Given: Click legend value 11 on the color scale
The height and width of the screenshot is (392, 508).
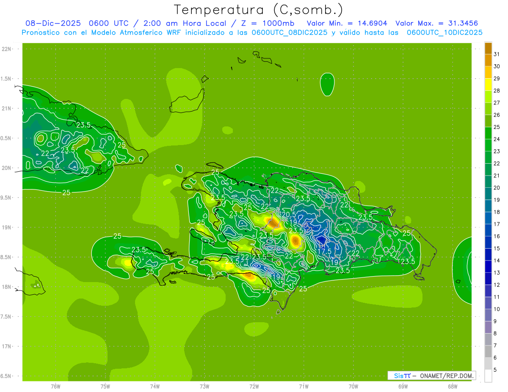Looking at the screenshot, I should (497, 297).
